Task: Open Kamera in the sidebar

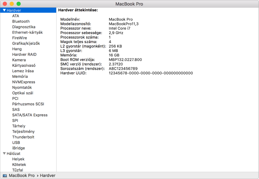Action: (x=19, y=60)
